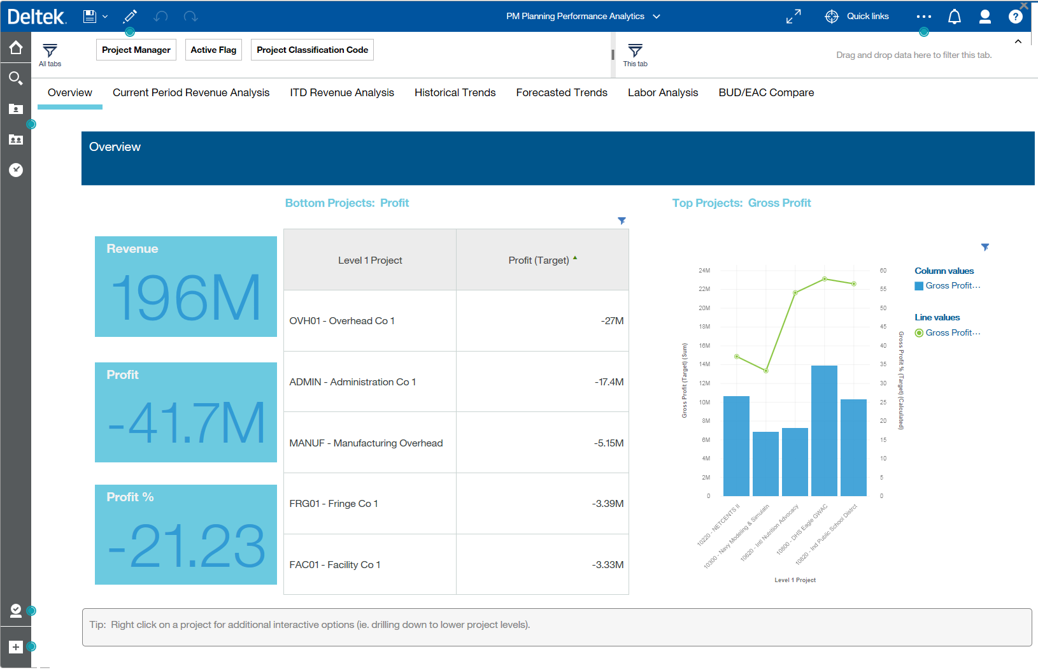Select the OVH01 - Overhead Co 1 row
The image size is (1038, 670).
[x=342, y=321]
